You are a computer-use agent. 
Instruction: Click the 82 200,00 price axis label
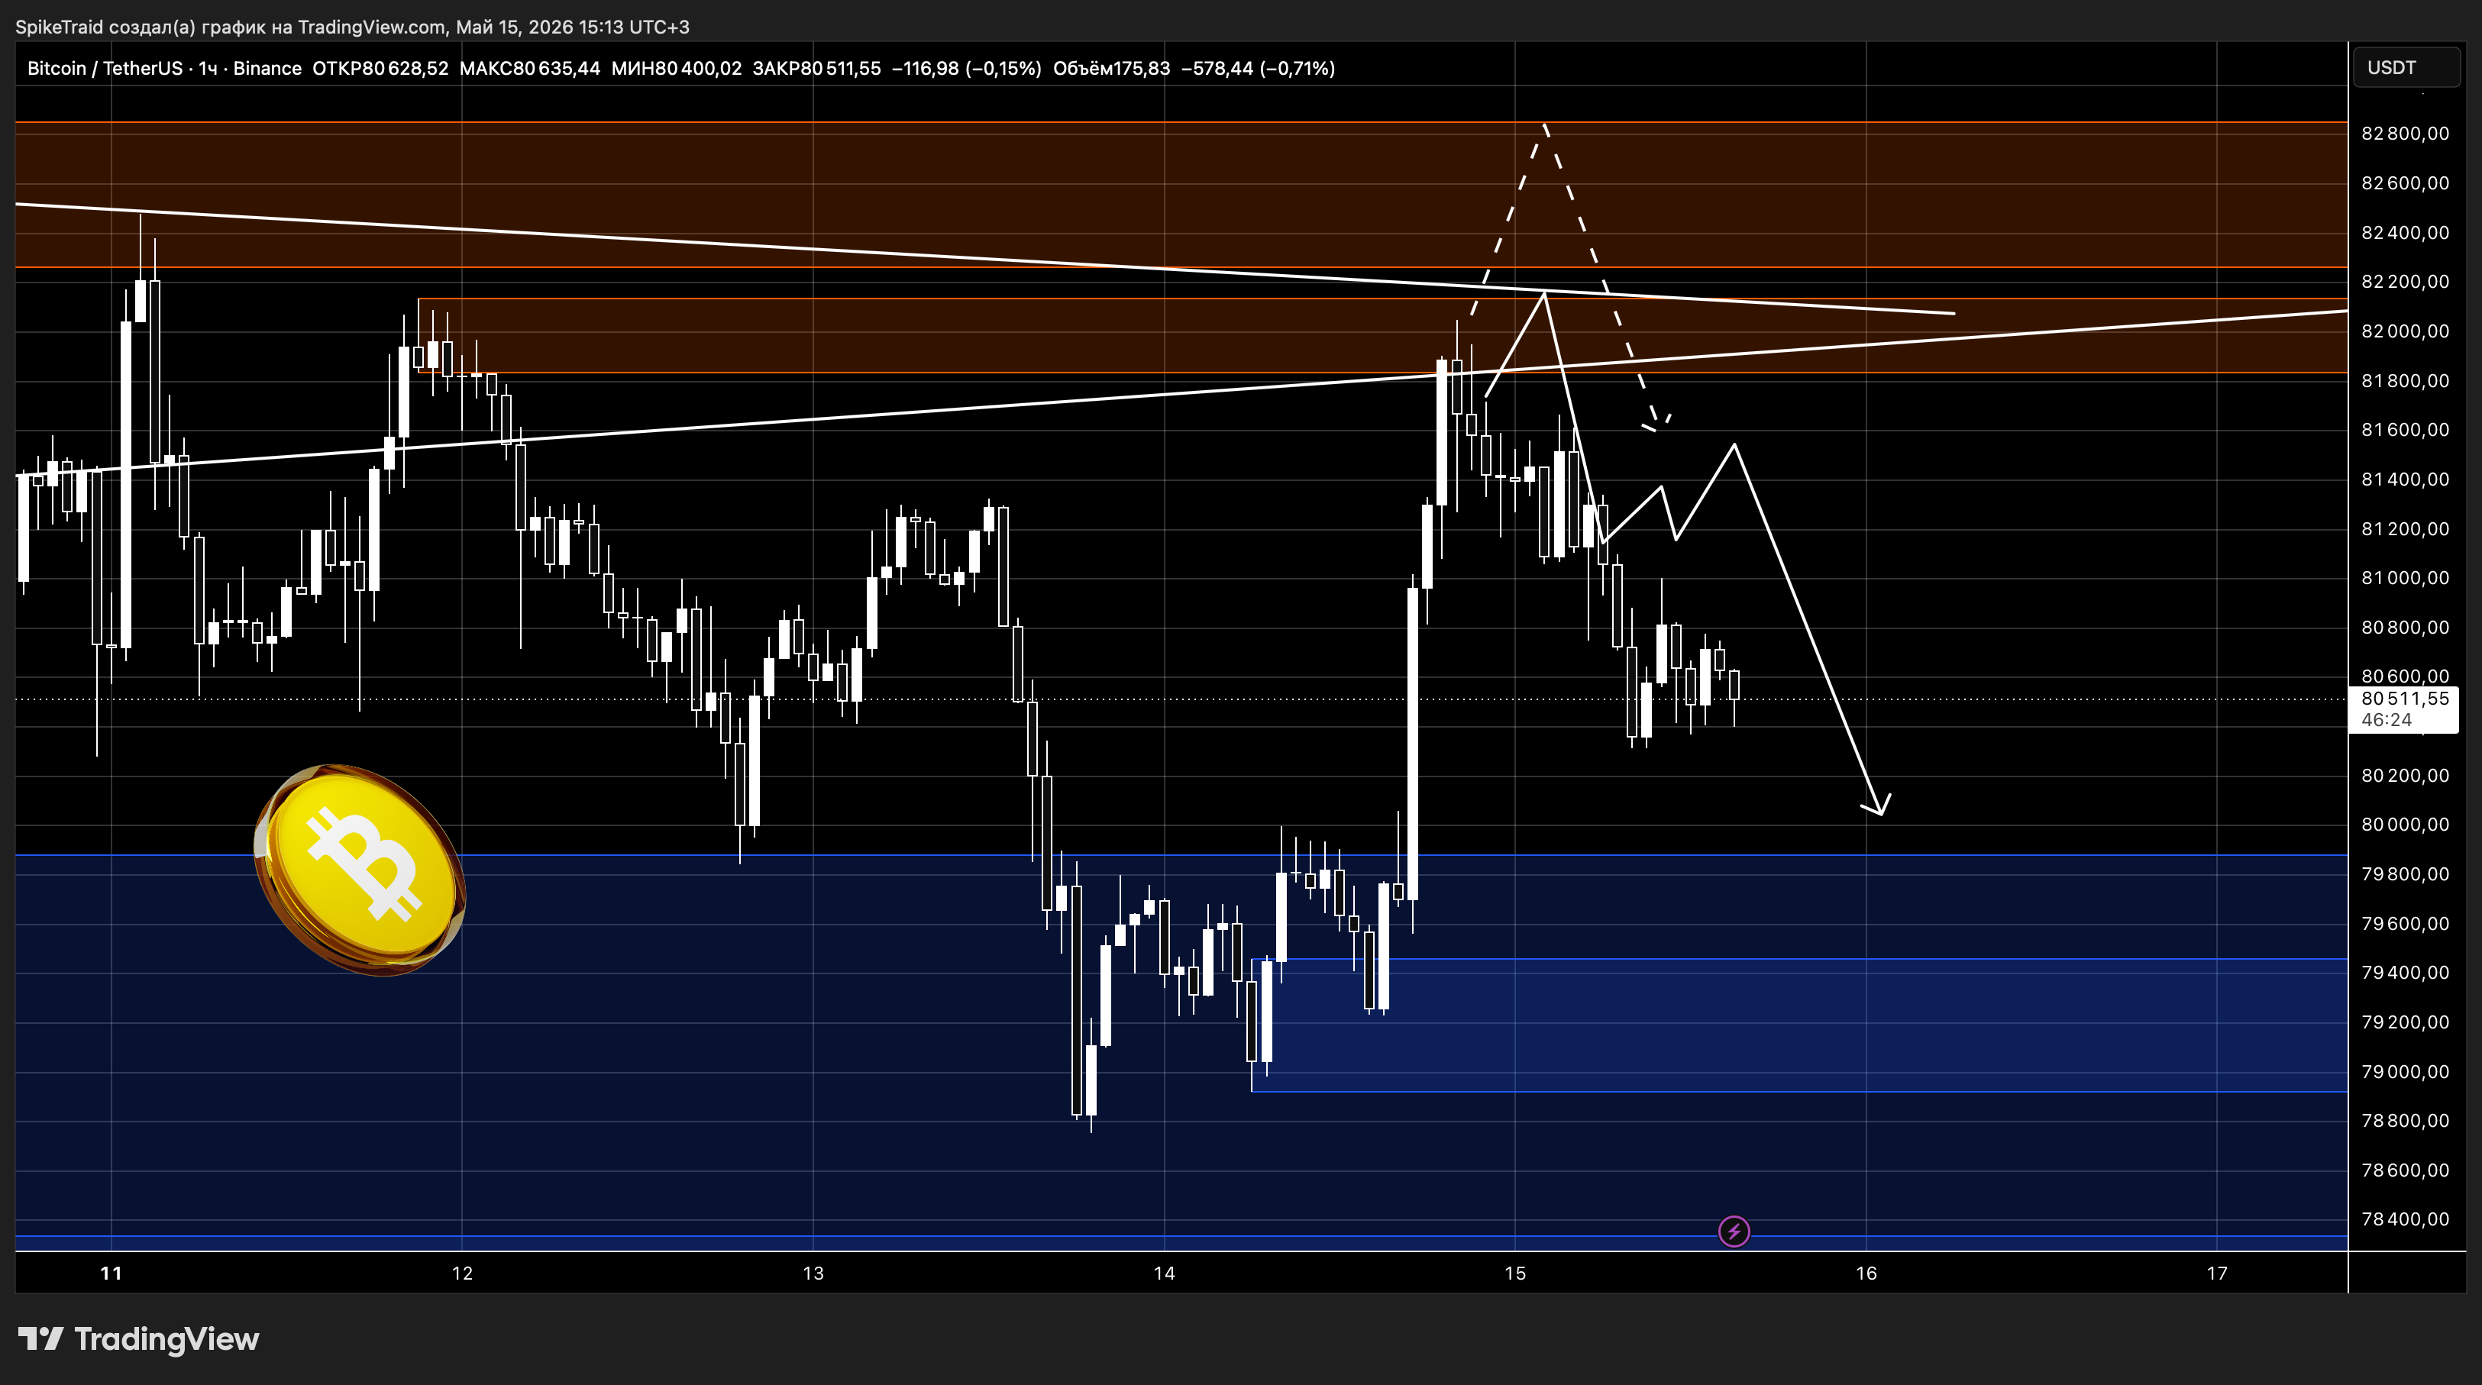pyautogui.click(x=2405, y=281)
